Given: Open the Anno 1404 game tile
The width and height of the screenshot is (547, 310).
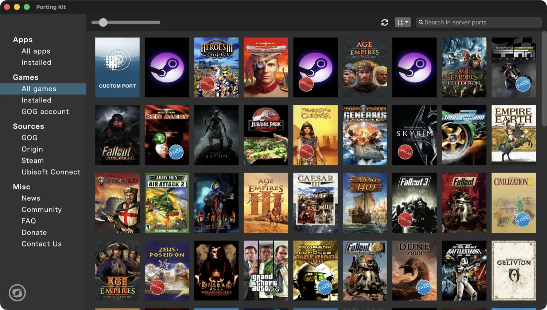Looking at the screenshot, I should point(365,203).
